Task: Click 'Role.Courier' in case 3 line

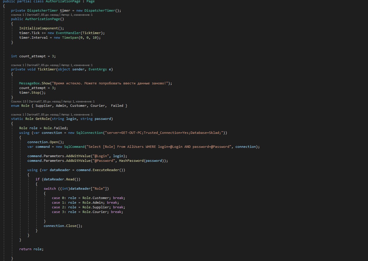Action: coord(95,212)
